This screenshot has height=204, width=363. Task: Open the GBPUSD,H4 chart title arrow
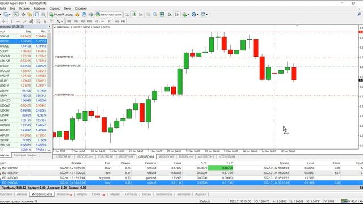coord(55,27)
